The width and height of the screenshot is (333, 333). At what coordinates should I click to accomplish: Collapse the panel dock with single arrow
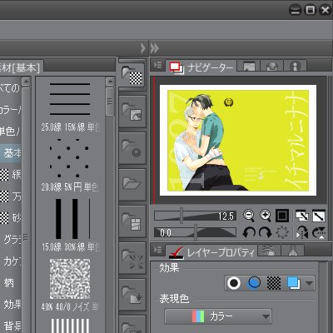pos(143,48)
